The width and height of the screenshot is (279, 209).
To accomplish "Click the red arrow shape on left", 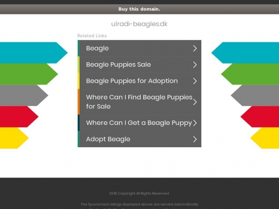I will (19, 117).
